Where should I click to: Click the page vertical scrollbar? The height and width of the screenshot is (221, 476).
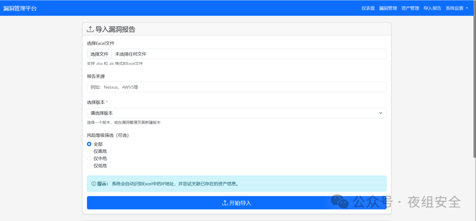[474, 79]
